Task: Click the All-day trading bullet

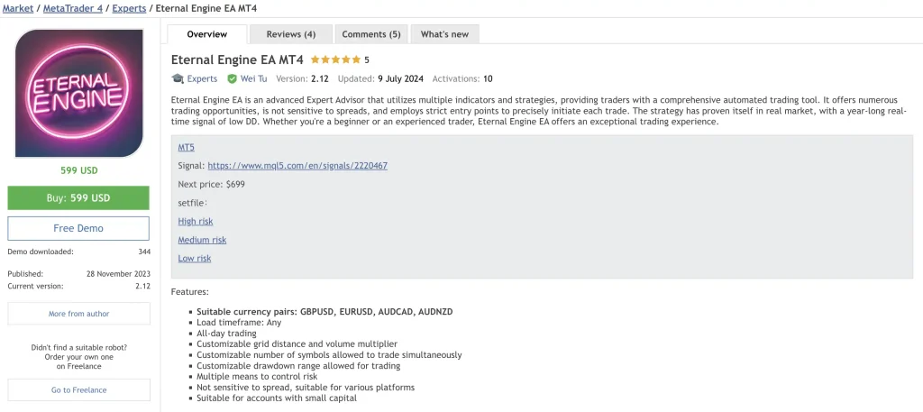Action: (226, 334)
